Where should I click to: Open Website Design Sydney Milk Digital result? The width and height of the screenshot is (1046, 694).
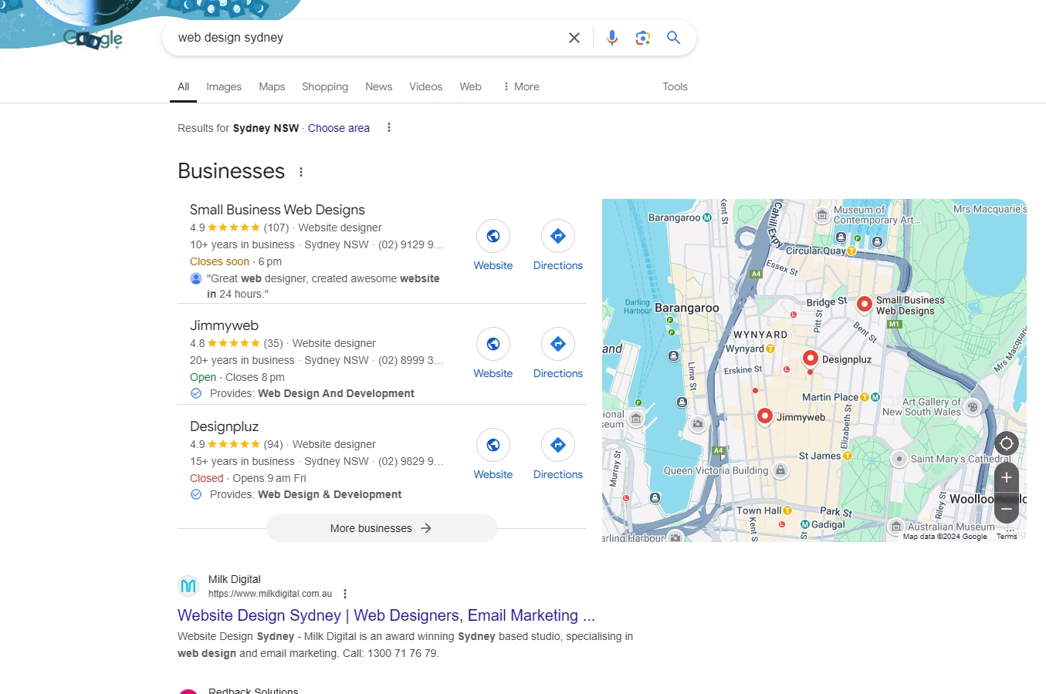click(386, 615)
